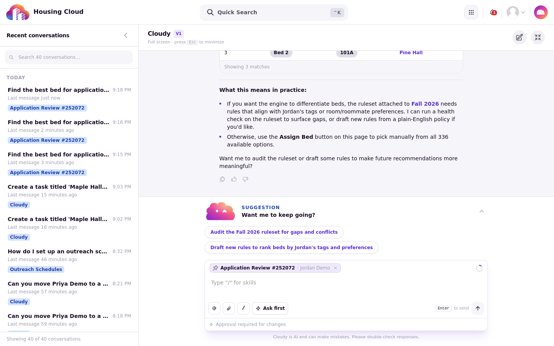Focus the Search 40 conversations field

[x=69, y=57]
